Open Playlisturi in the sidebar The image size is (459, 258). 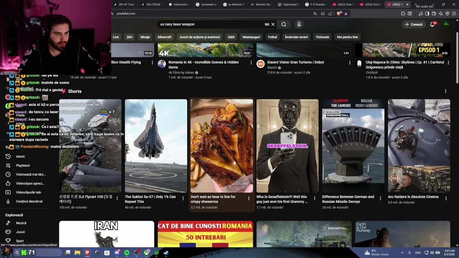pyautogui.click(x=23, y=166)
